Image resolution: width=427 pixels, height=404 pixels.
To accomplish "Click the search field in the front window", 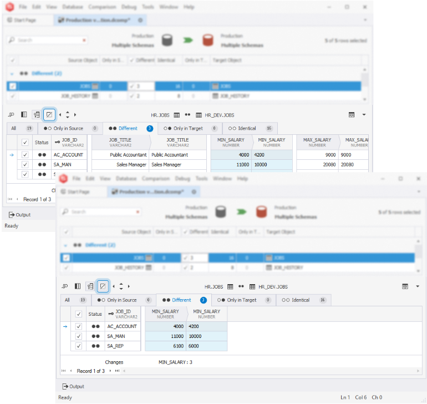I will click(x=101, y=212).
